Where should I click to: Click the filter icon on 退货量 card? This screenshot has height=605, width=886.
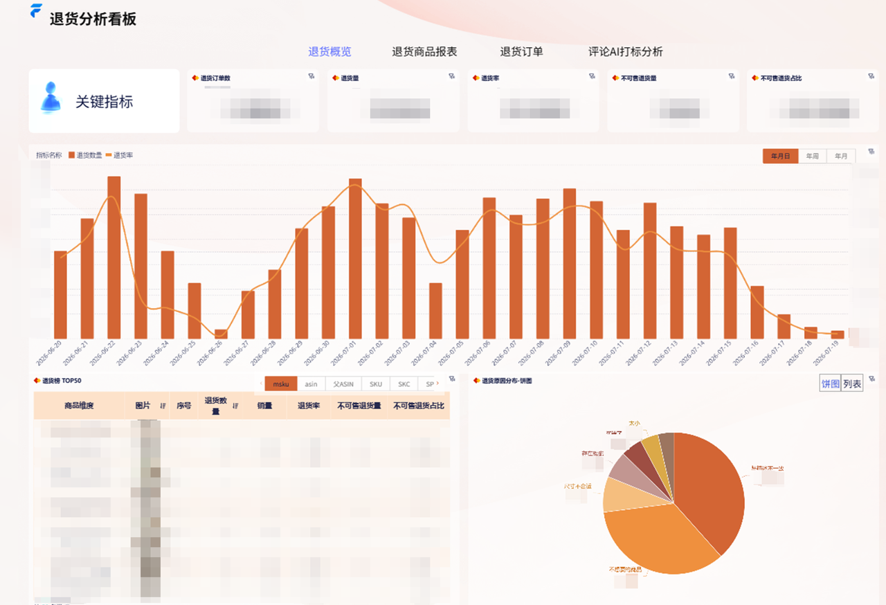click(451, 77)
